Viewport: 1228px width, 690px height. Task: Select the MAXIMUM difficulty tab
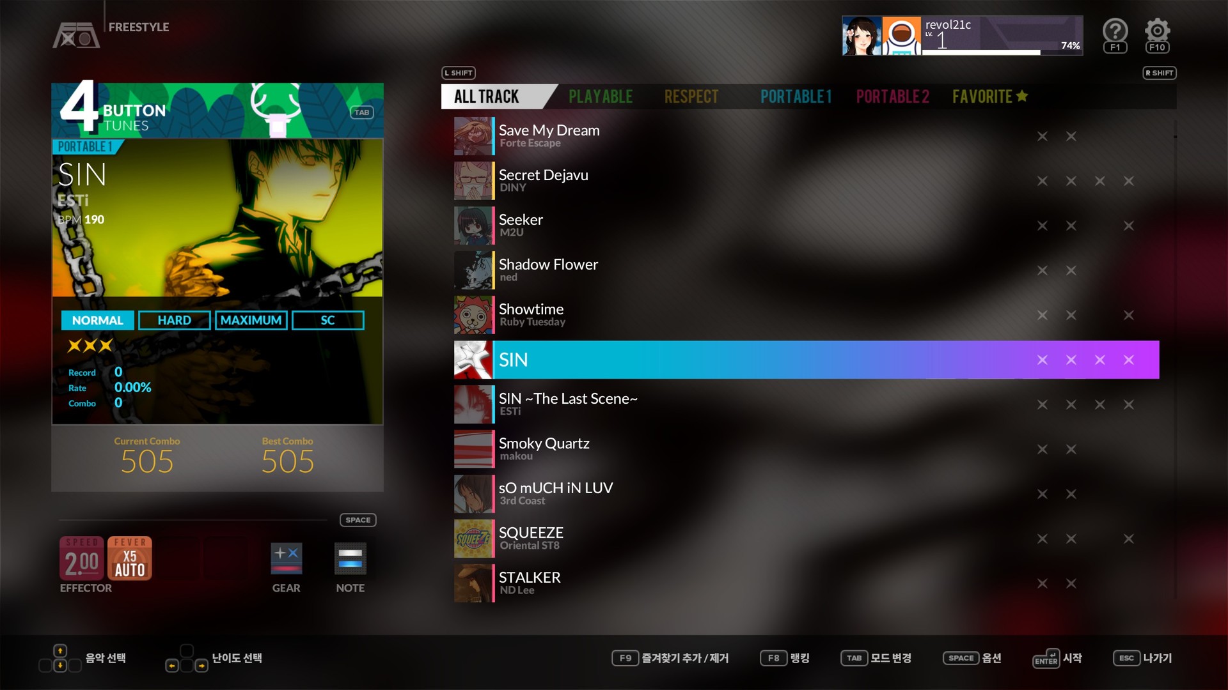251,319
